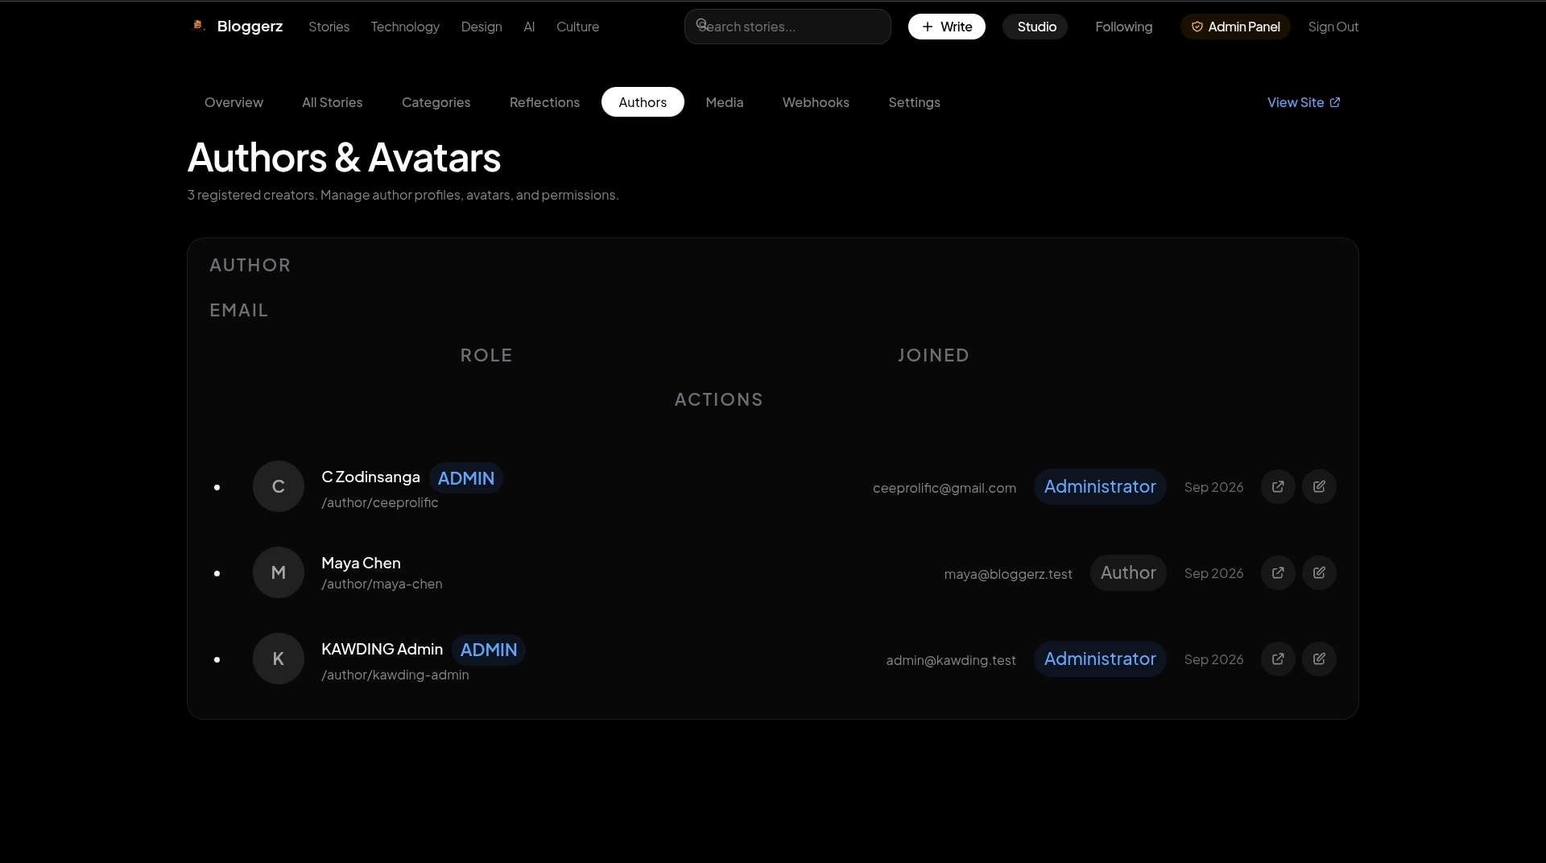Open KAWDING Admin's external profile icon
The width and height of the screenshot is (1546, 863).
[x=1278, y=659]
